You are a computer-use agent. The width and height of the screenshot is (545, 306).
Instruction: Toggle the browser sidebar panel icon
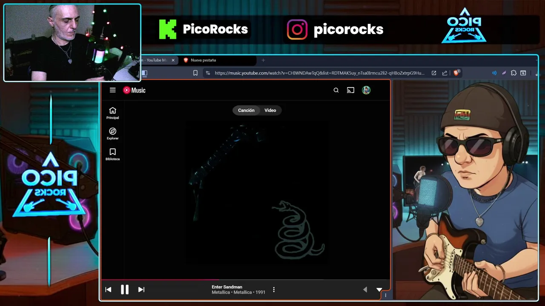coord(144,73)
